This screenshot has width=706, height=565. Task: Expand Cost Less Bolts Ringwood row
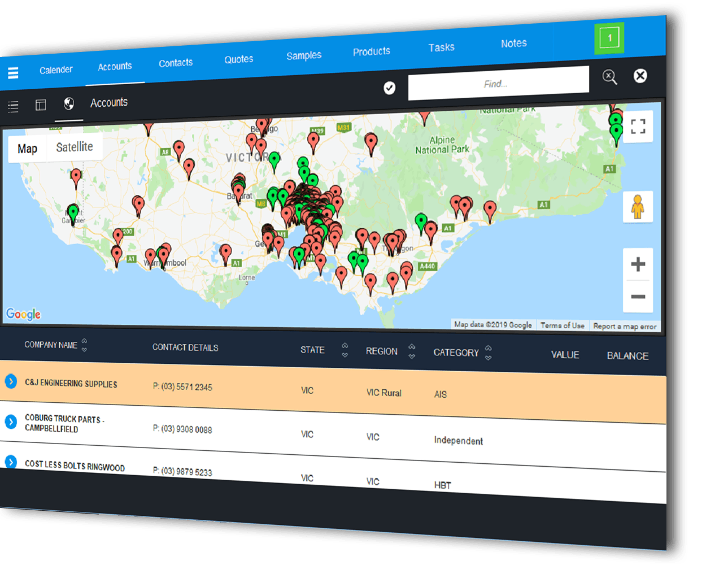11,462
